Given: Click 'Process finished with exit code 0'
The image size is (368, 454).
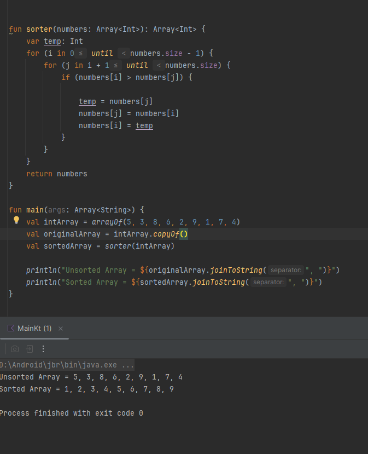Looking at the screenshot, I should point(72,413).
